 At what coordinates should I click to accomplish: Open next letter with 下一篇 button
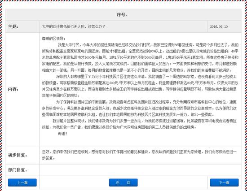click(224, 182)
